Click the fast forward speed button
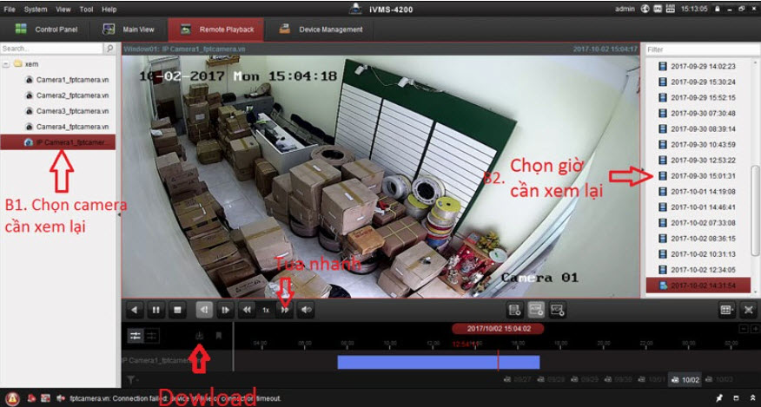The image size is (761, 407). click(x=285, y=310)
